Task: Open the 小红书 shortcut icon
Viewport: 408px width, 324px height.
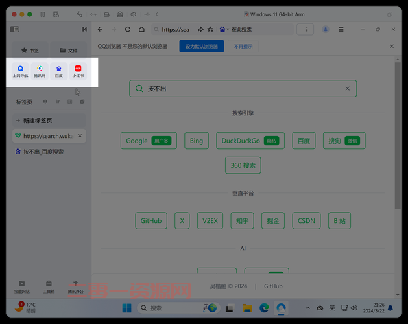Action: tap(78, 71)
